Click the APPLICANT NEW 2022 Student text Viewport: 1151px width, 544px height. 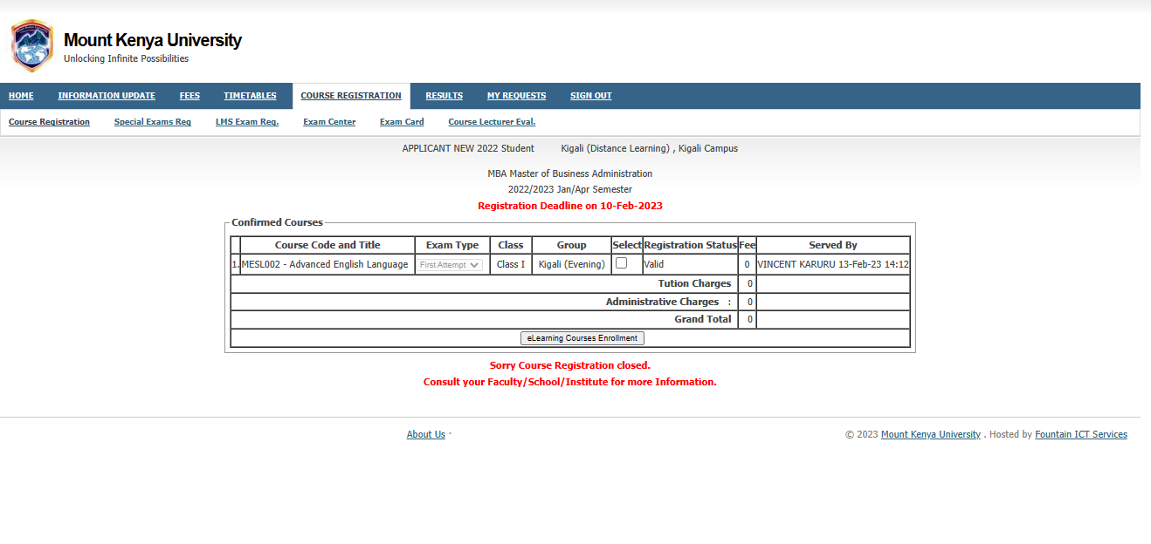coord(468,148)
